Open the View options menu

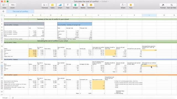(4, 5)
